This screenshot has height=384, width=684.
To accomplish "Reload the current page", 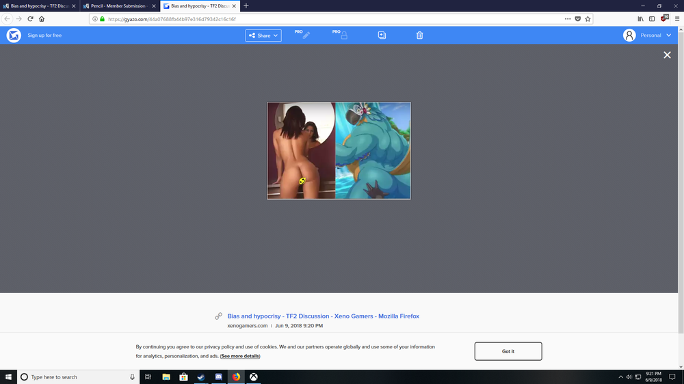I will (30, 18).
